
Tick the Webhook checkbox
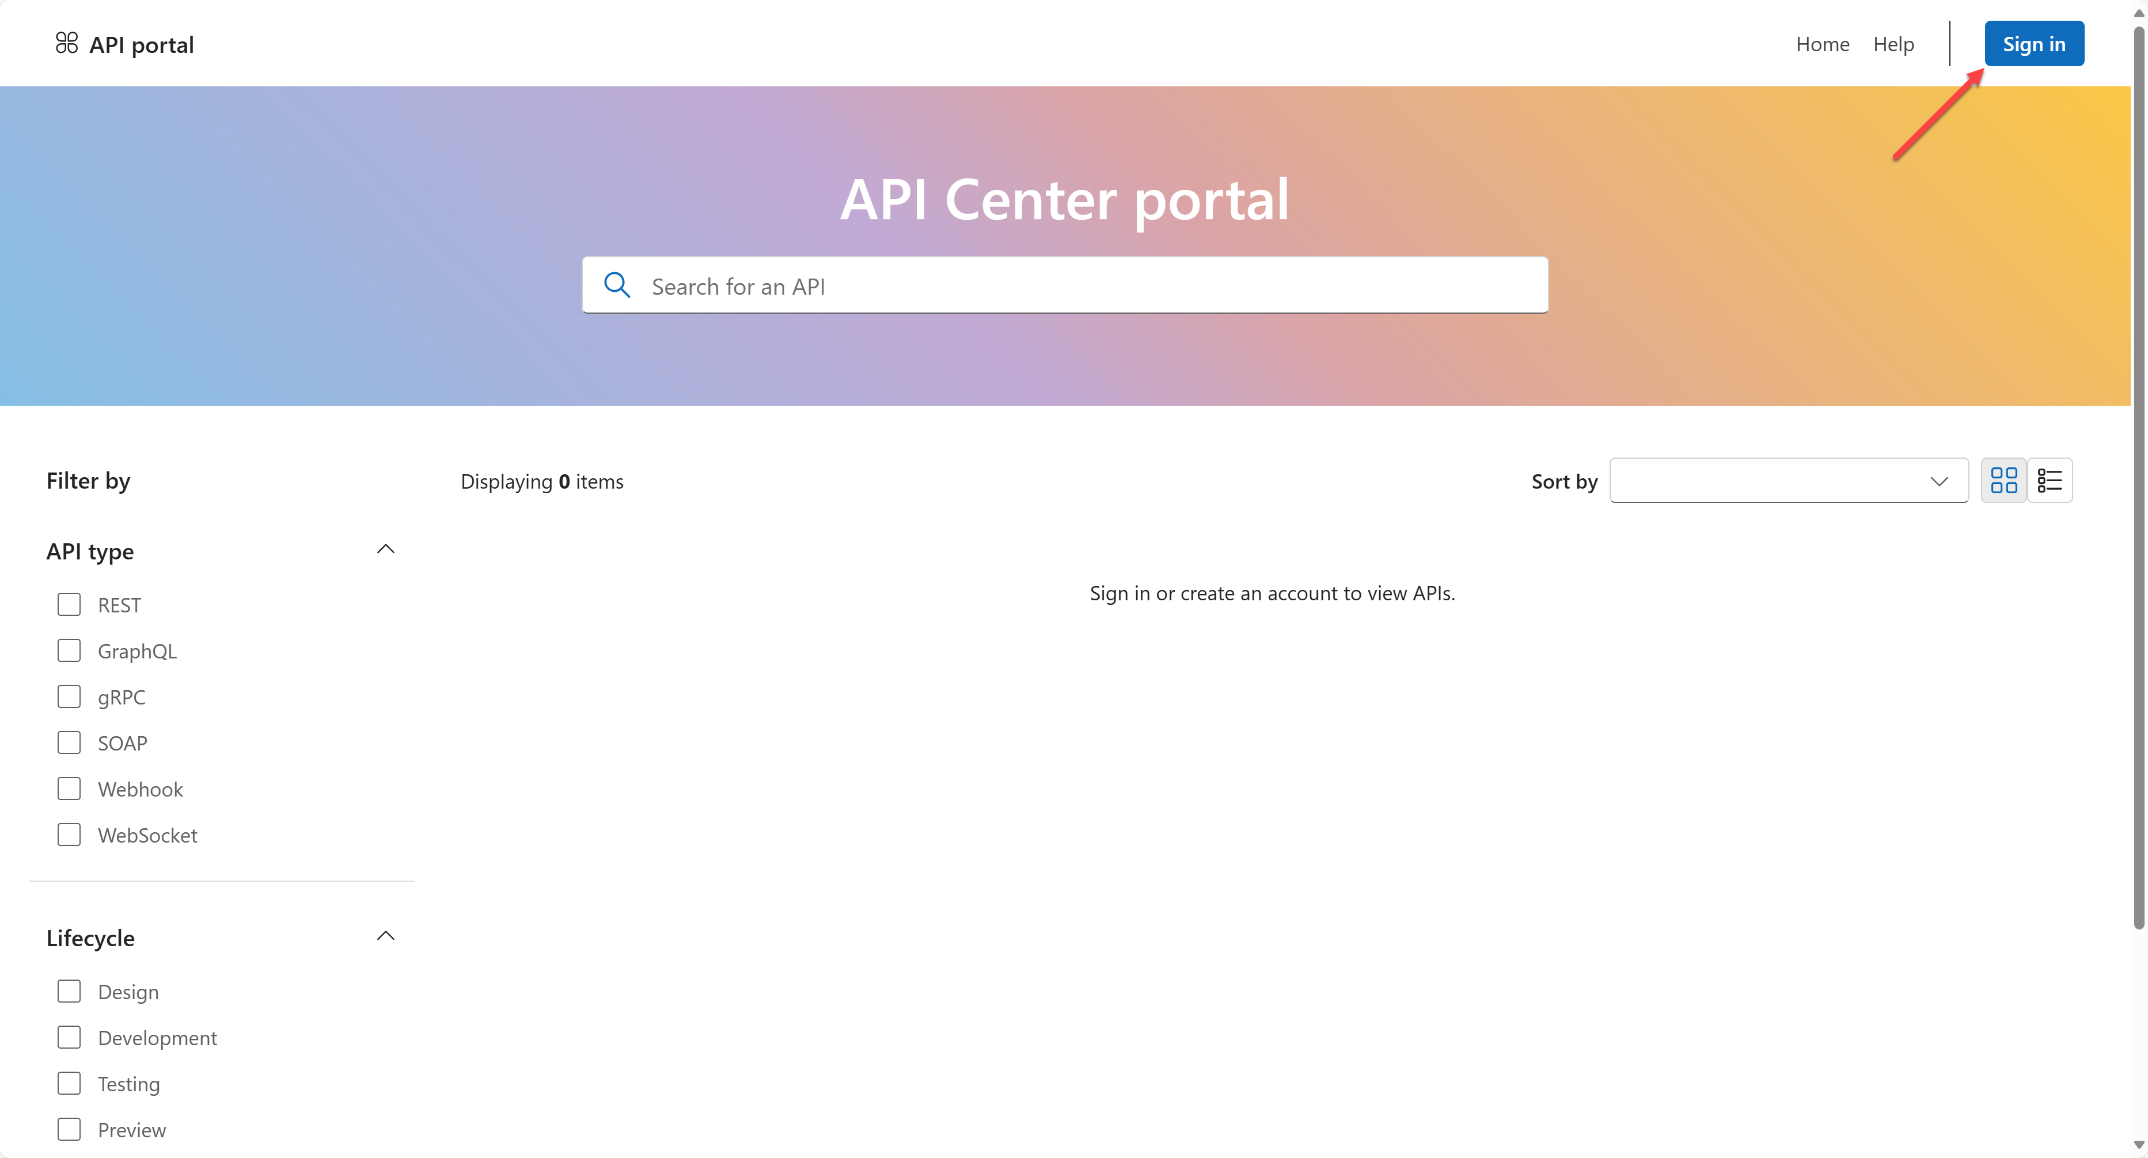pos(69,789)
